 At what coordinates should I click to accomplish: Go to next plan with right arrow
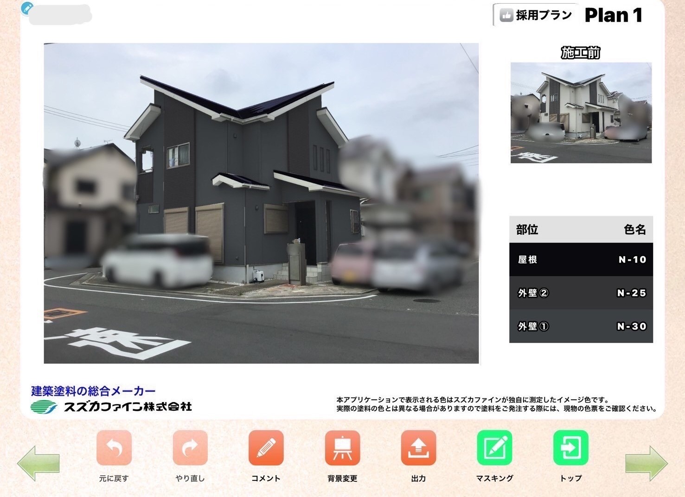[646, 463]
